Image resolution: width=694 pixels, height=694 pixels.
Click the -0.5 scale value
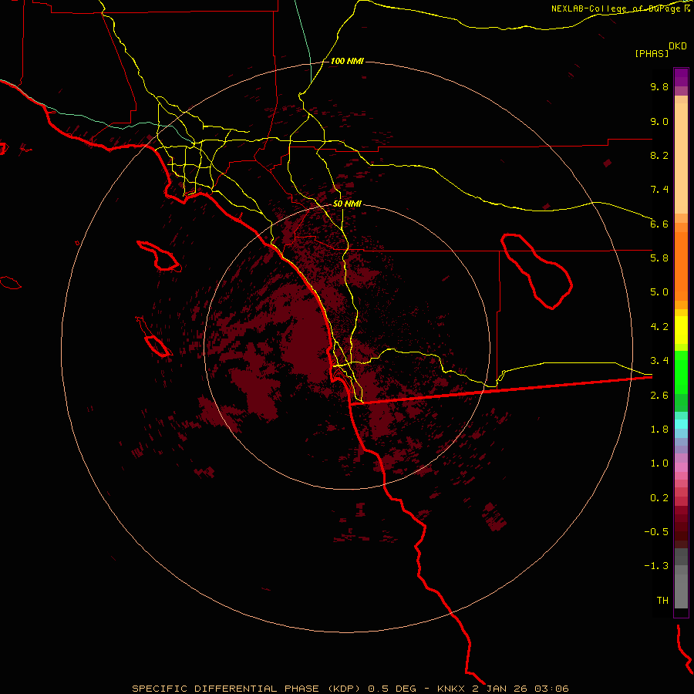click(x=656, y=532)
